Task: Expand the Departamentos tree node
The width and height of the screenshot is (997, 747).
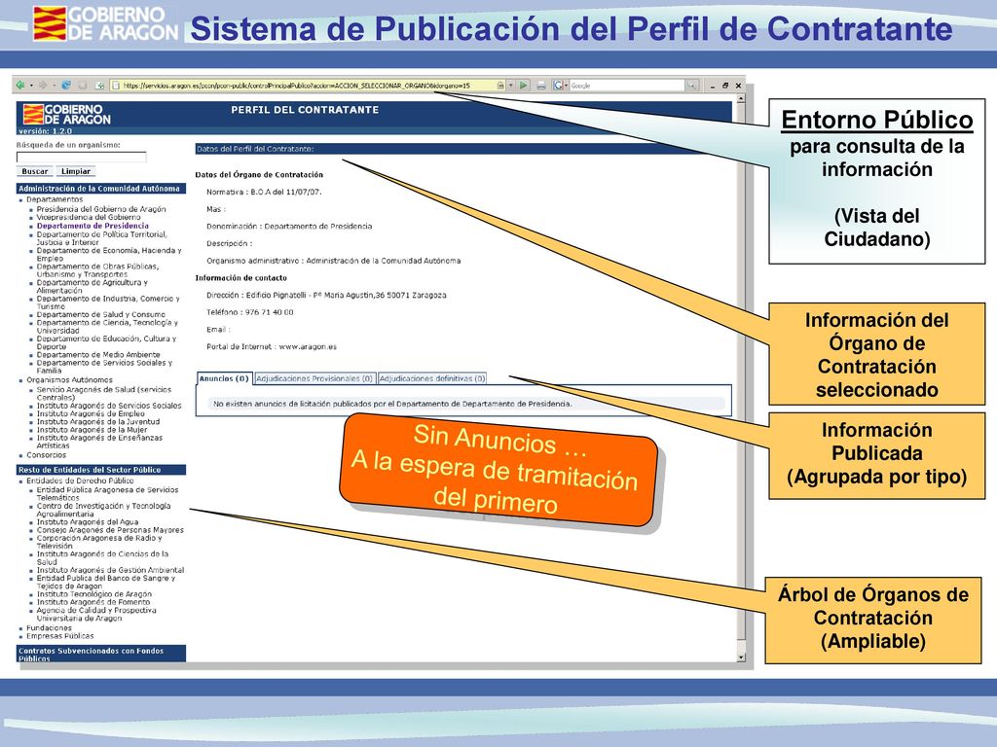Action: click(55, 199)
